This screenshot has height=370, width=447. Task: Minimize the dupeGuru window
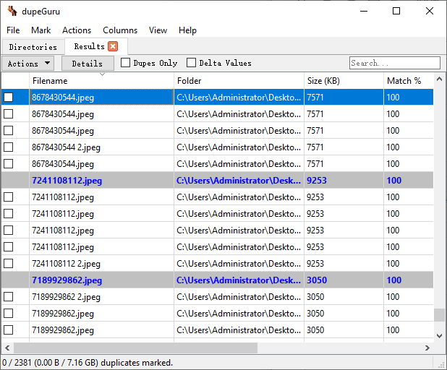coord(363,11)
